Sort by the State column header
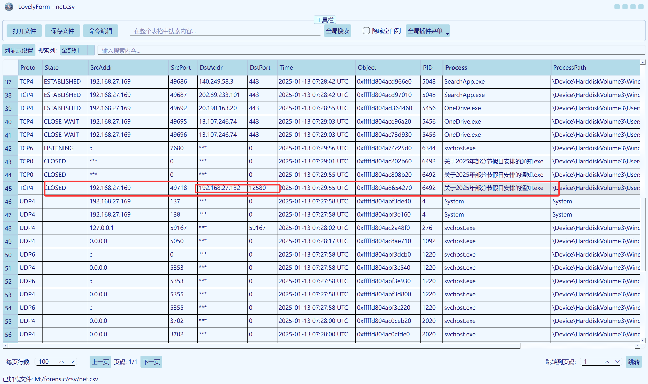 [65, 68]
